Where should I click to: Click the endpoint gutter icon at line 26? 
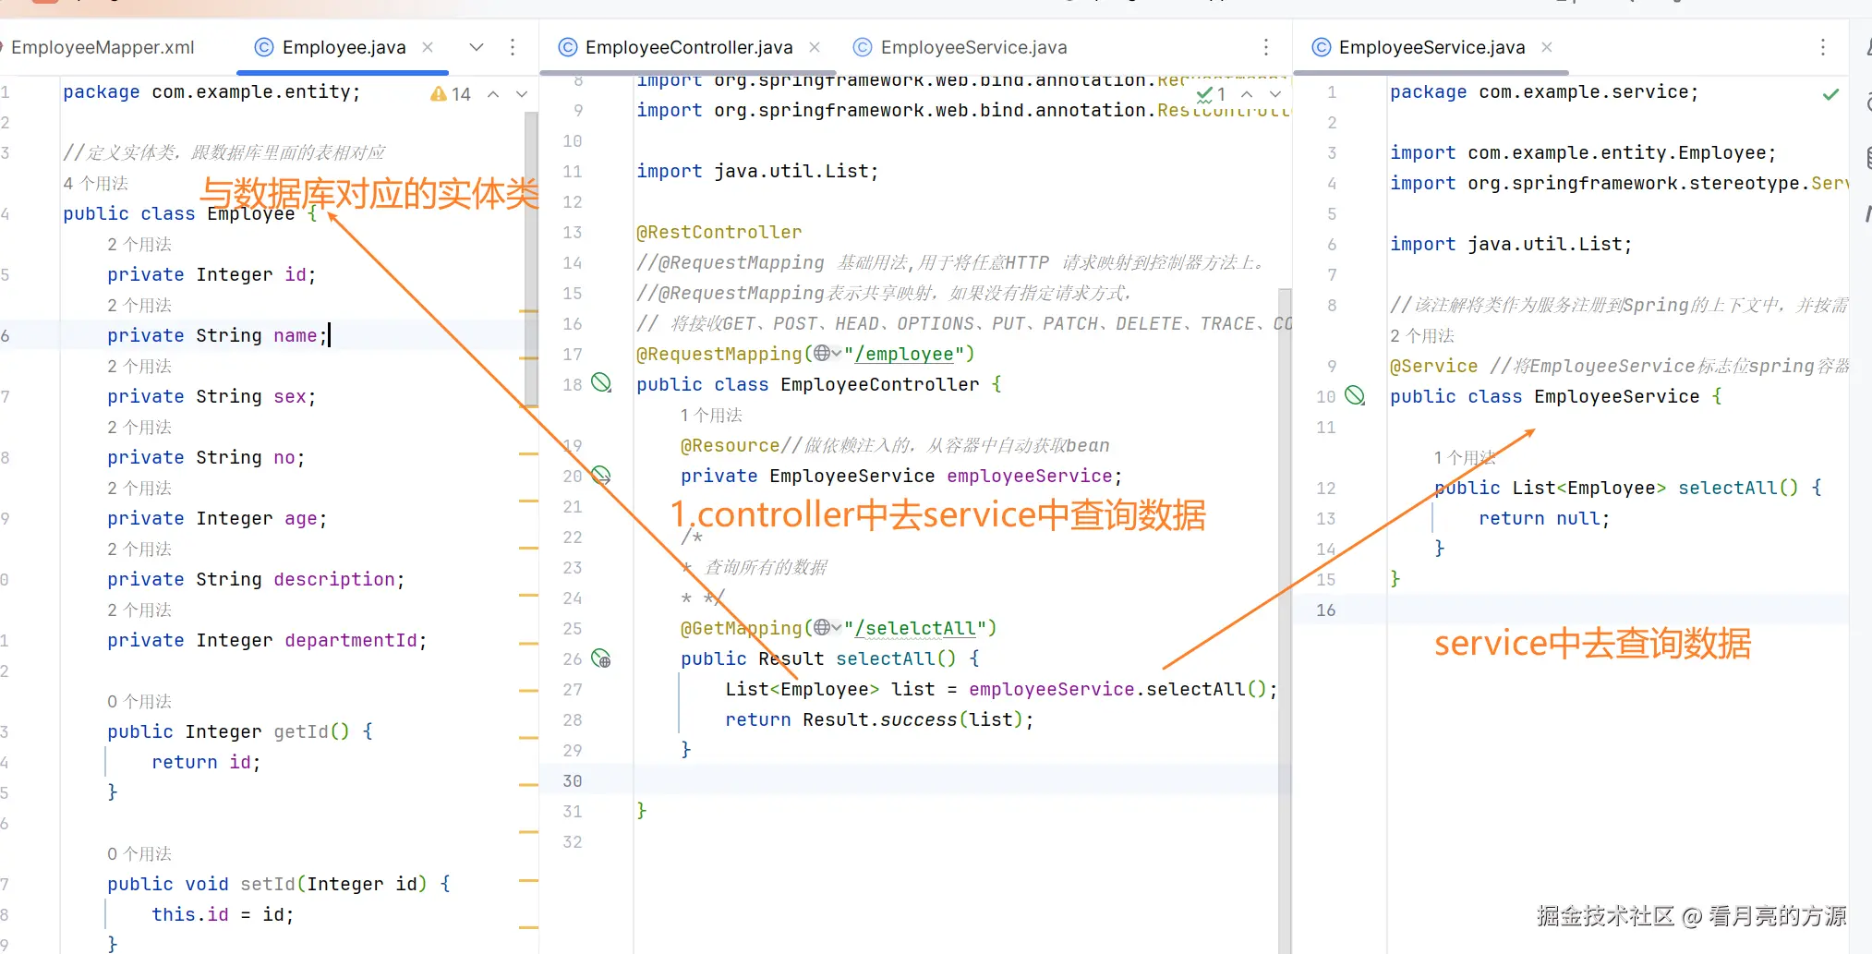click(601, 658)
